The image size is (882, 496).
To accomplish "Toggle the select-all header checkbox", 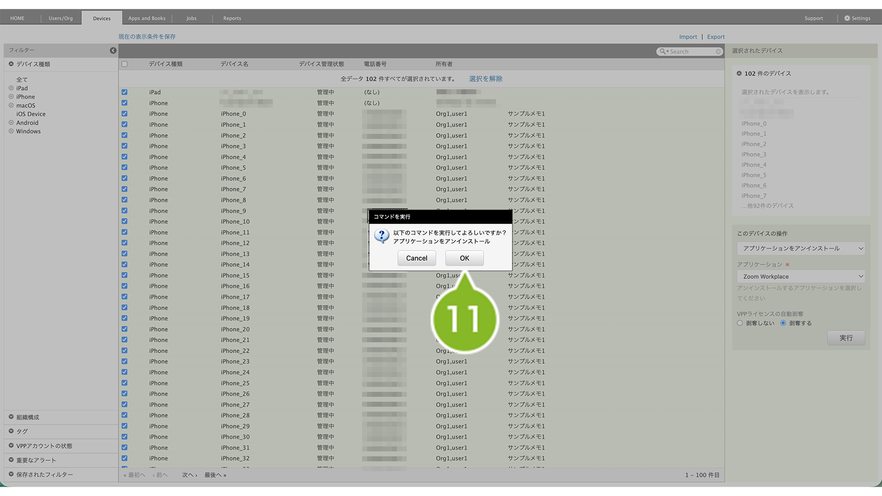I will (x=125, y=64).
